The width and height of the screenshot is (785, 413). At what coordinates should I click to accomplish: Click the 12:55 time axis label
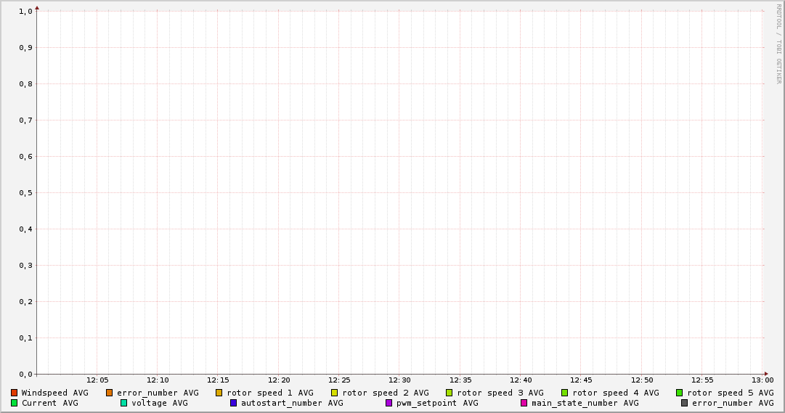click(x=702, y=380)
